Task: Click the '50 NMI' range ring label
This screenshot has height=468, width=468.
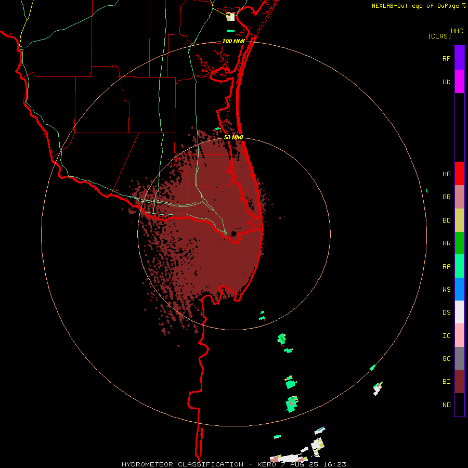Action: (233, 137)
